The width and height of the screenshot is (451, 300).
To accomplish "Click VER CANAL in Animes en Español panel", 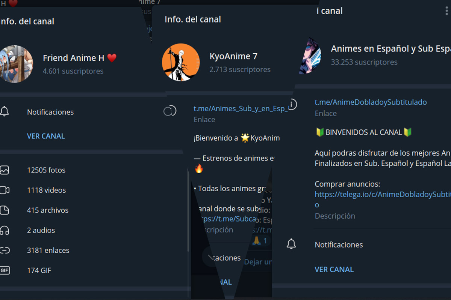I will click(x=334, y=270).
